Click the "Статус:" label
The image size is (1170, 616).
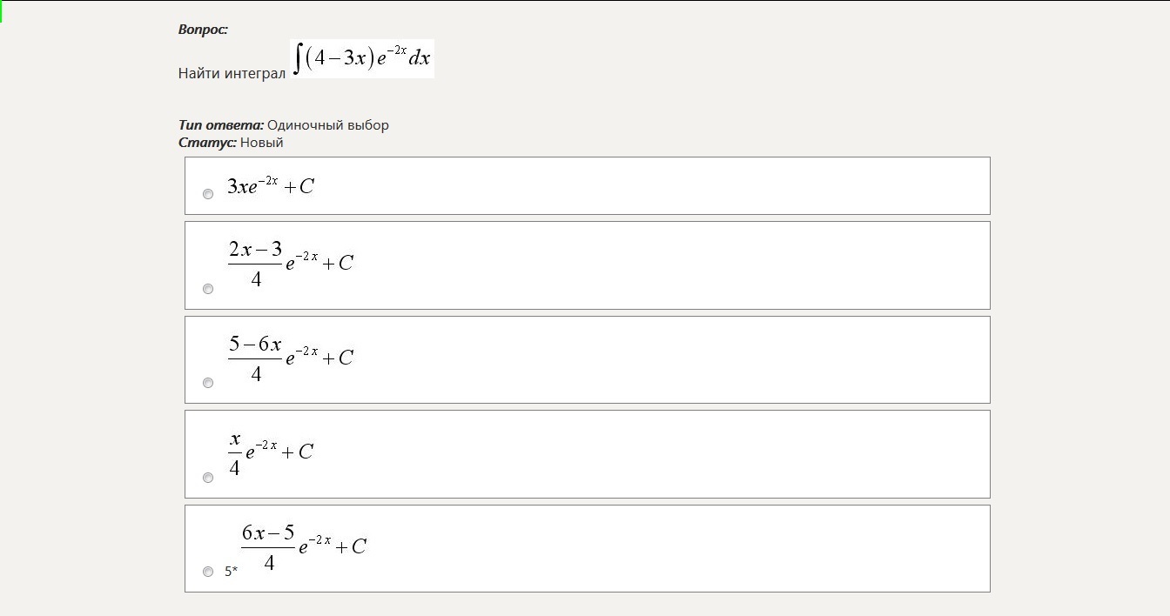point(207,143)
